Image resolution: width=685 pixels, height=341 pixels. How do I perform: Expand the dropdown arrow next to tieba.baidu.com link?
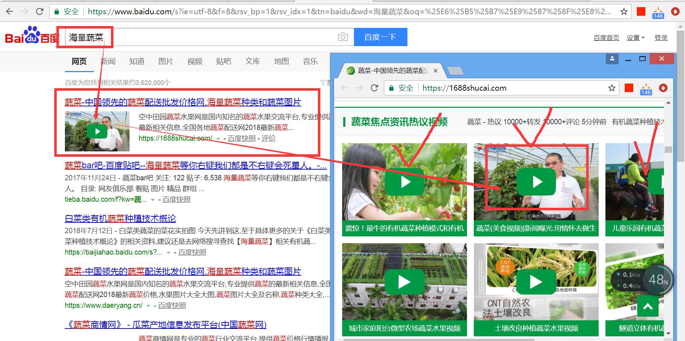pos(153,200)
